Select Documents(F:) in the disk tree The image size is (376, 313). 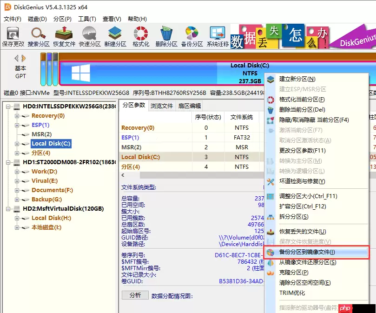point(52,190)
